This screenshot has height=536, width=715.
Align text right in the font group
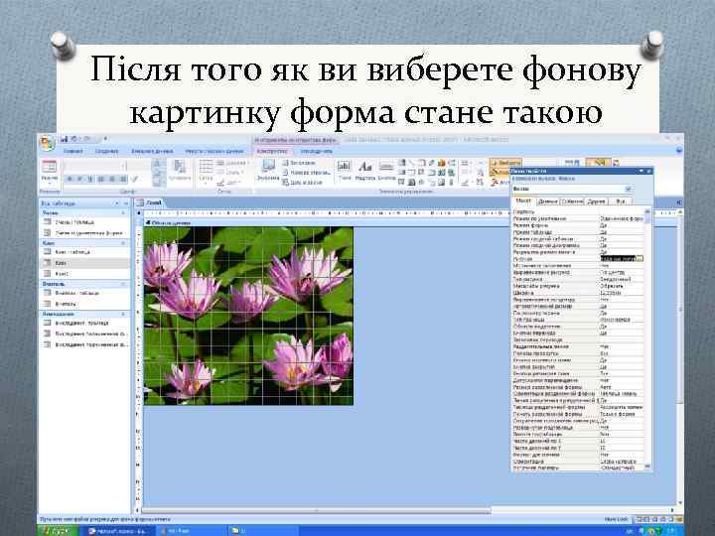[x=122, y=179]
